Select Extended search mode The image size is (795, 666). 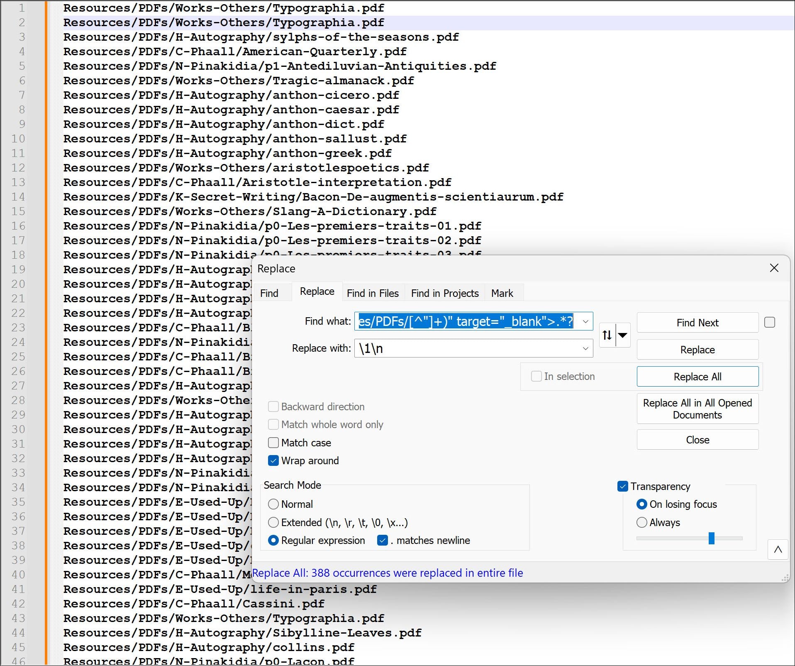(273, 522)
